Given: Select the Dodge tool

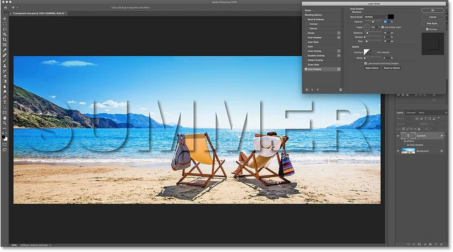Looking at the screenshot, I should point(5,92).
